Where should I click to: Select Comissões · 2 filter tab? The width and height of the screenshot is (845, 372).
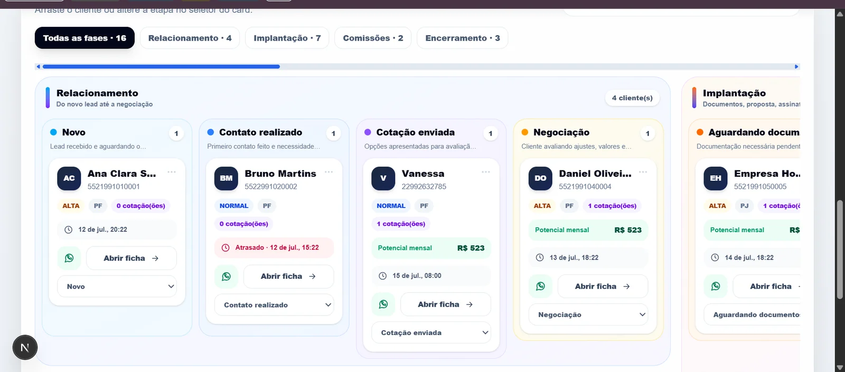[373, 38]
